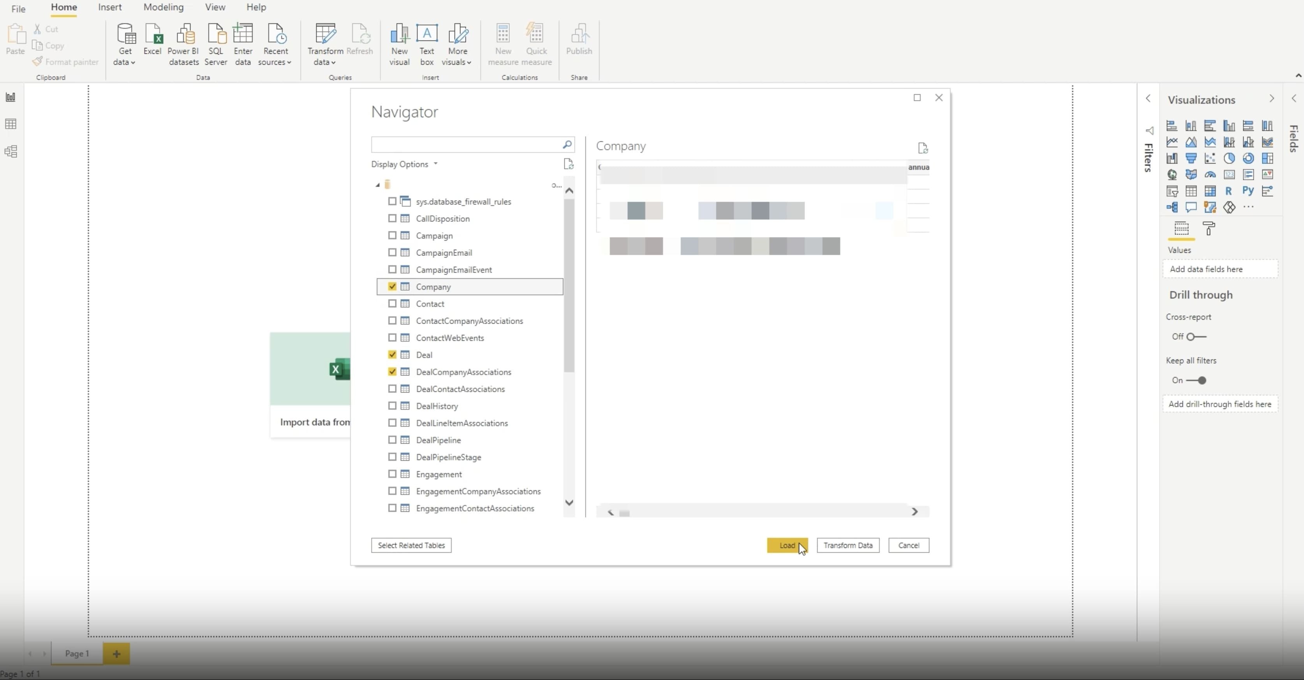Viewport: 1304px width, 680px height.
Task: Open the Help ribbon tab
Action: point(256,7)
